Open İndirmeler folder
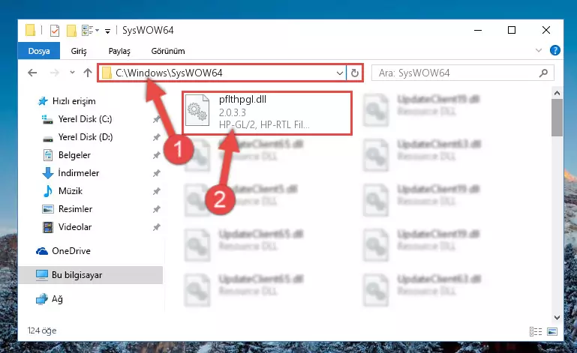This screenshot has width=577, height=353. point(71,173)
